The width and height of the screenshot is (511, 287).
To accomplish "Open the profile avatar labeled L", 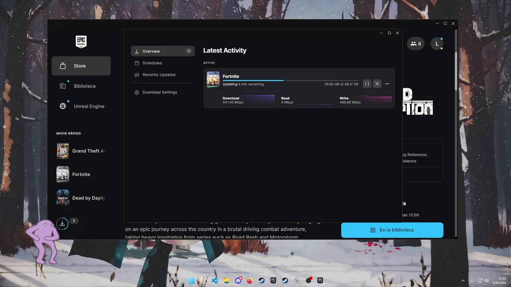I will pyautogui.click(x=437, y=44).
